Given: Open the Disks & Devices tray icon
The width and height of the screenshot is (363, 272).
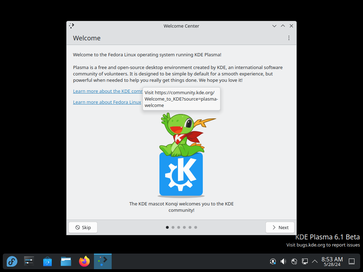Looking at the screenshot, I should pyautogui.click(x=294, y=261).
